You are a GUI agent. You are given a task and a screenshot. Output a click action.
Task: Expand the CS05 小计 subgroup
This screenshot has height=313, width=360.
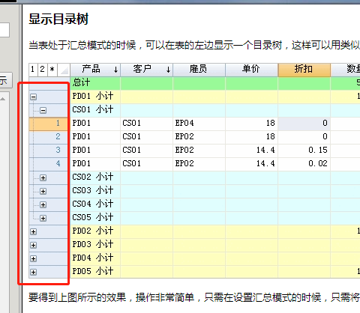(x=43, y=218)
